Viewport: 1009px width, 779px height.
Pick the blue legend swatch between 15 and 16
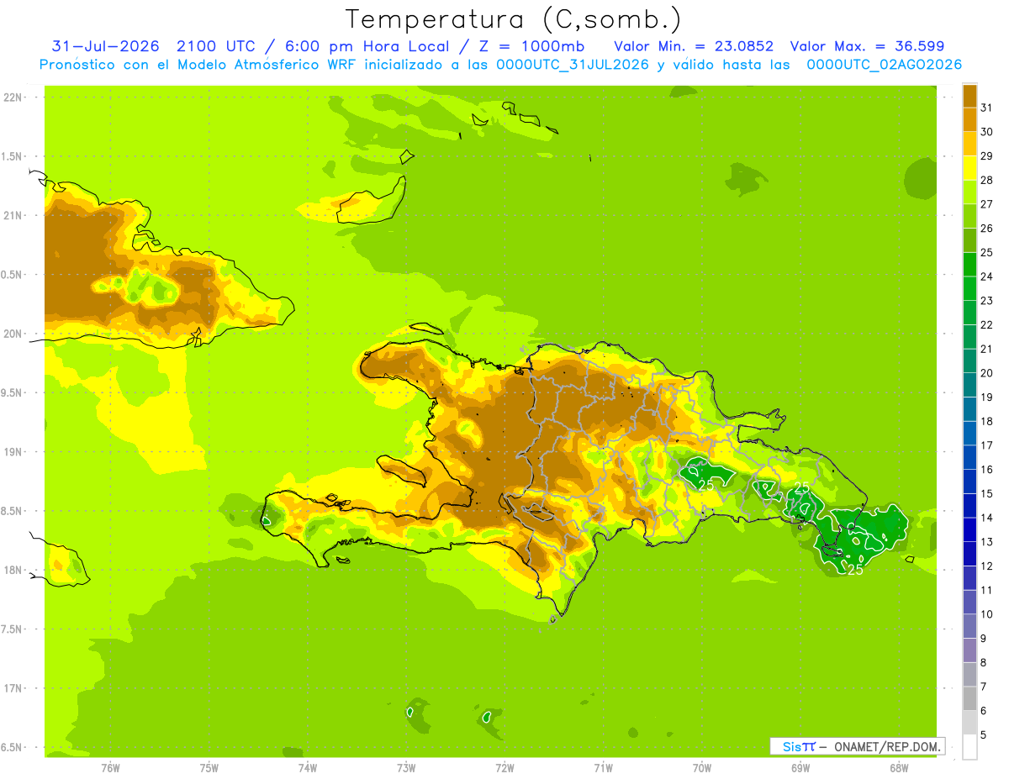[969, 482]
